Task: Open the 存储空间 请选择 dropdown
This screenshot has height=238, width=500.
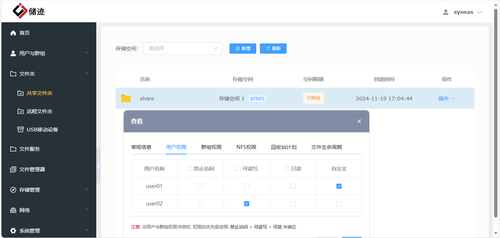Action: click(182, 48)
